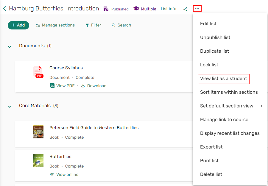Click the Download link for Course Syllabus
This screenshot has height=186, width=268.
click(x=97, y=86)
